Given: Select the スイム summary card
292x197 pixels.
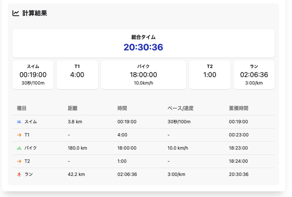Looking at the screenshot, I should tap(33, 75).
